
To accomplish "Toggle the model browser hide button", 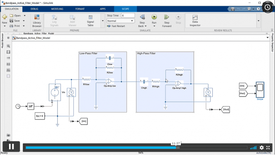I will click(8, 38).
